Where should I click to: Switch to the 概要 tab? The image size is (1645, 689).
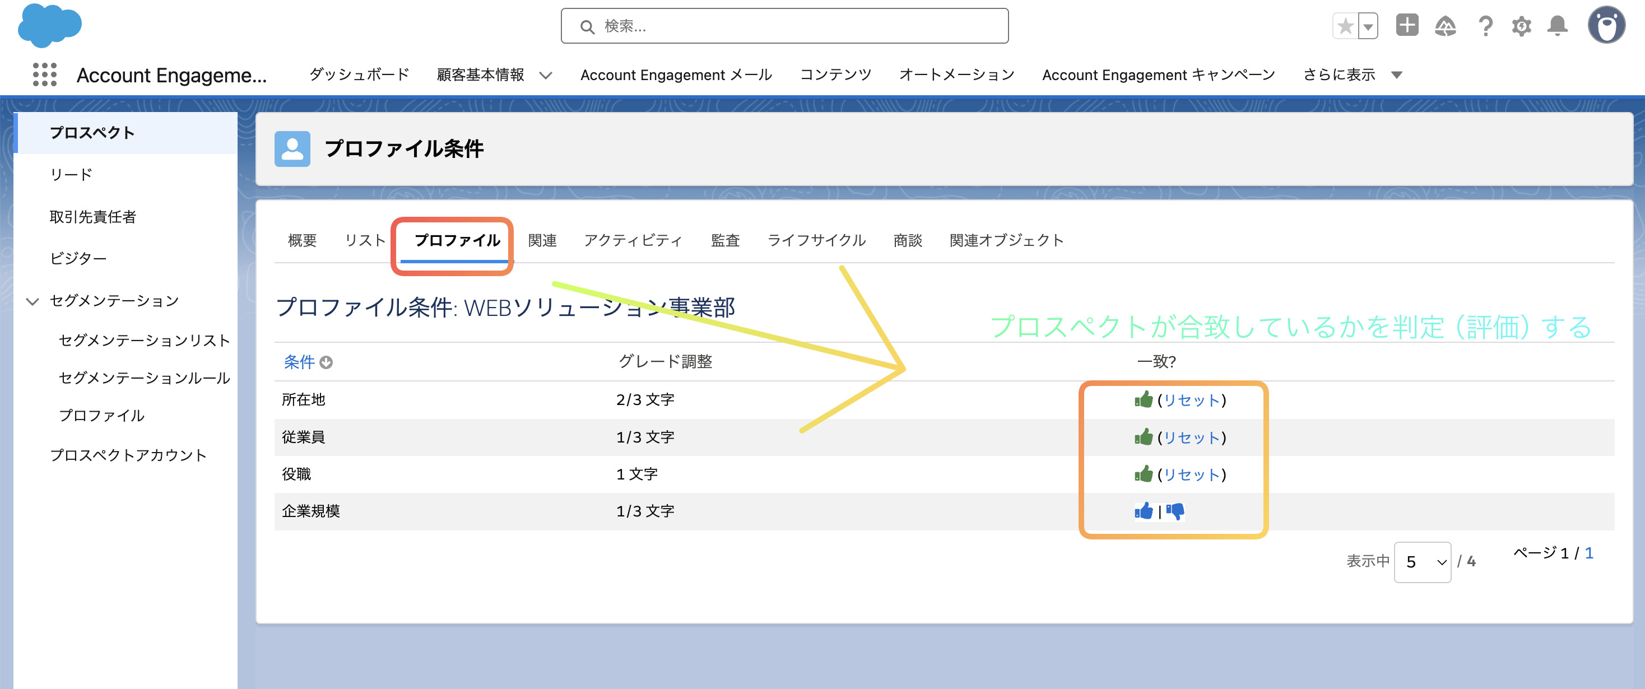tap(302, 240)
